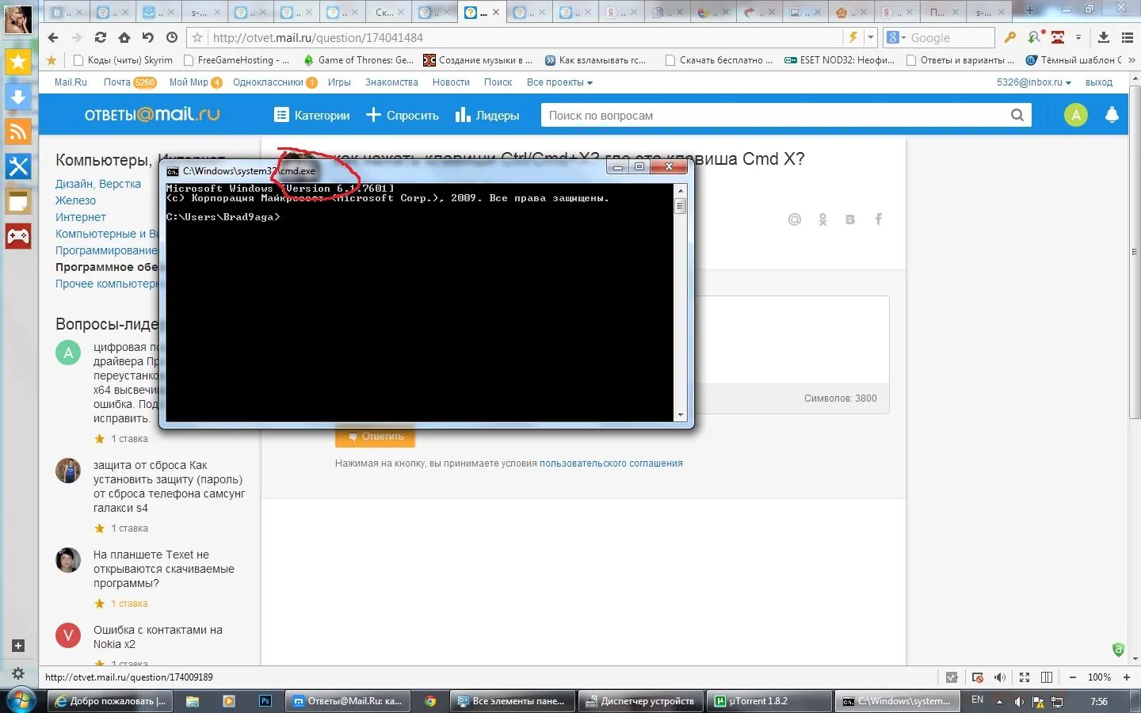Open 'Дизайн, Верстка' category
The width and height of the screenshot is (1141, 713).
point(98,184)
